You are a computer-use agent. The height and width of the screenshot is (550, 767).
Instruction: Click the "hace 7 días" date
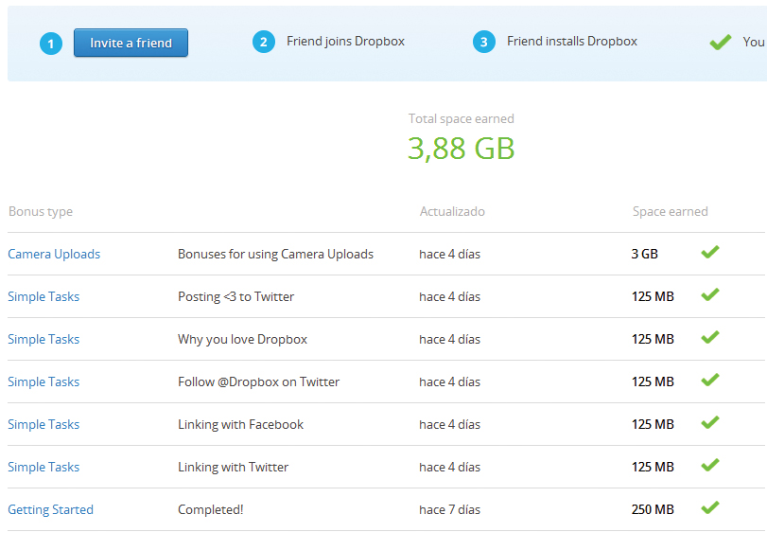(449, 510)
